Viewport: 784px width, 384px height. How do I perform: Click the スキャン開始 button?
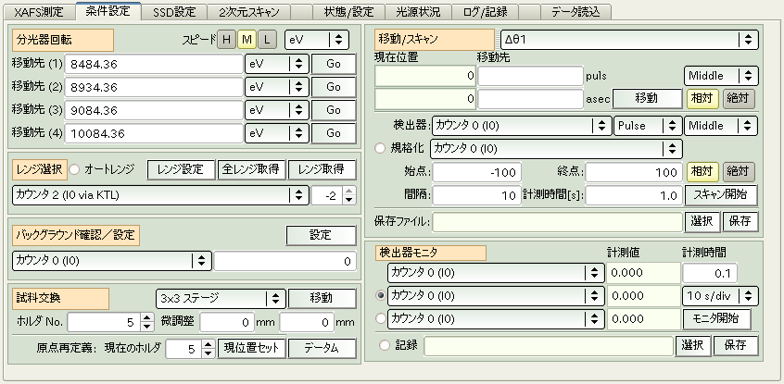coord(720,195)
